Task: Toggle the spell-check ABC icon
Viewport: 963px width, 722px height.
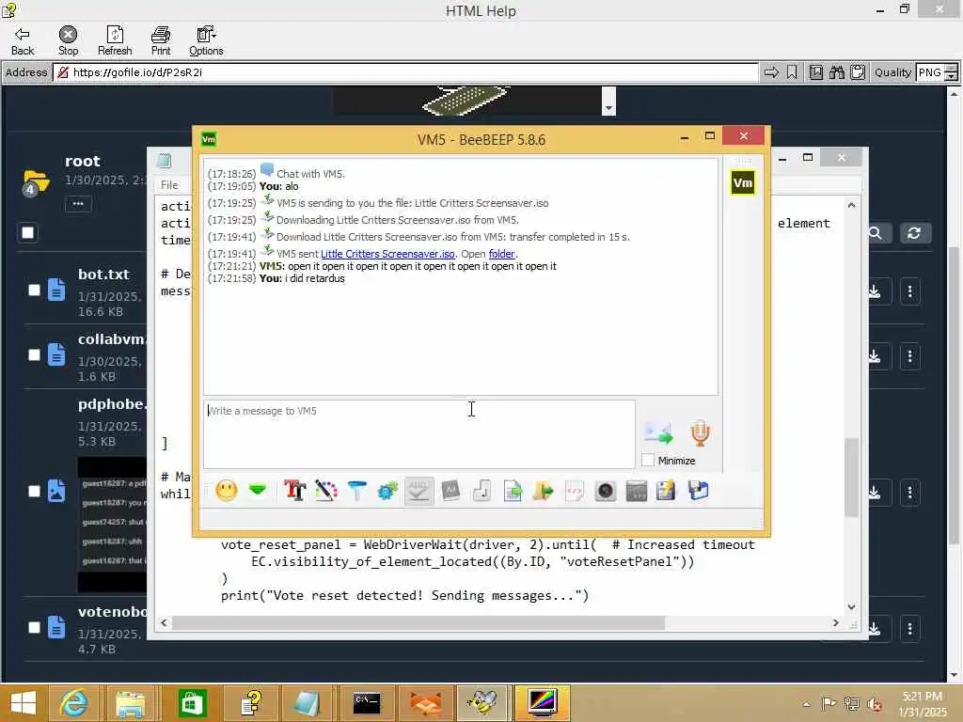Action: point(418,491)
